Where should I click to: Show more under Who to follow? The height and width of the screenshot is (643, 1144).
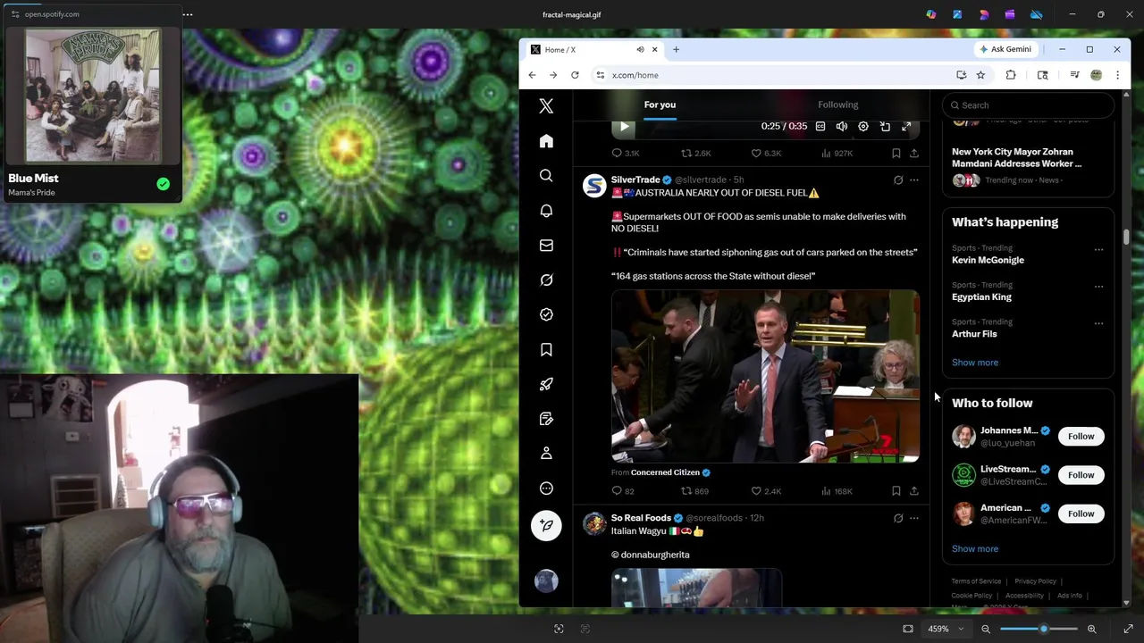tap(975, 549)
